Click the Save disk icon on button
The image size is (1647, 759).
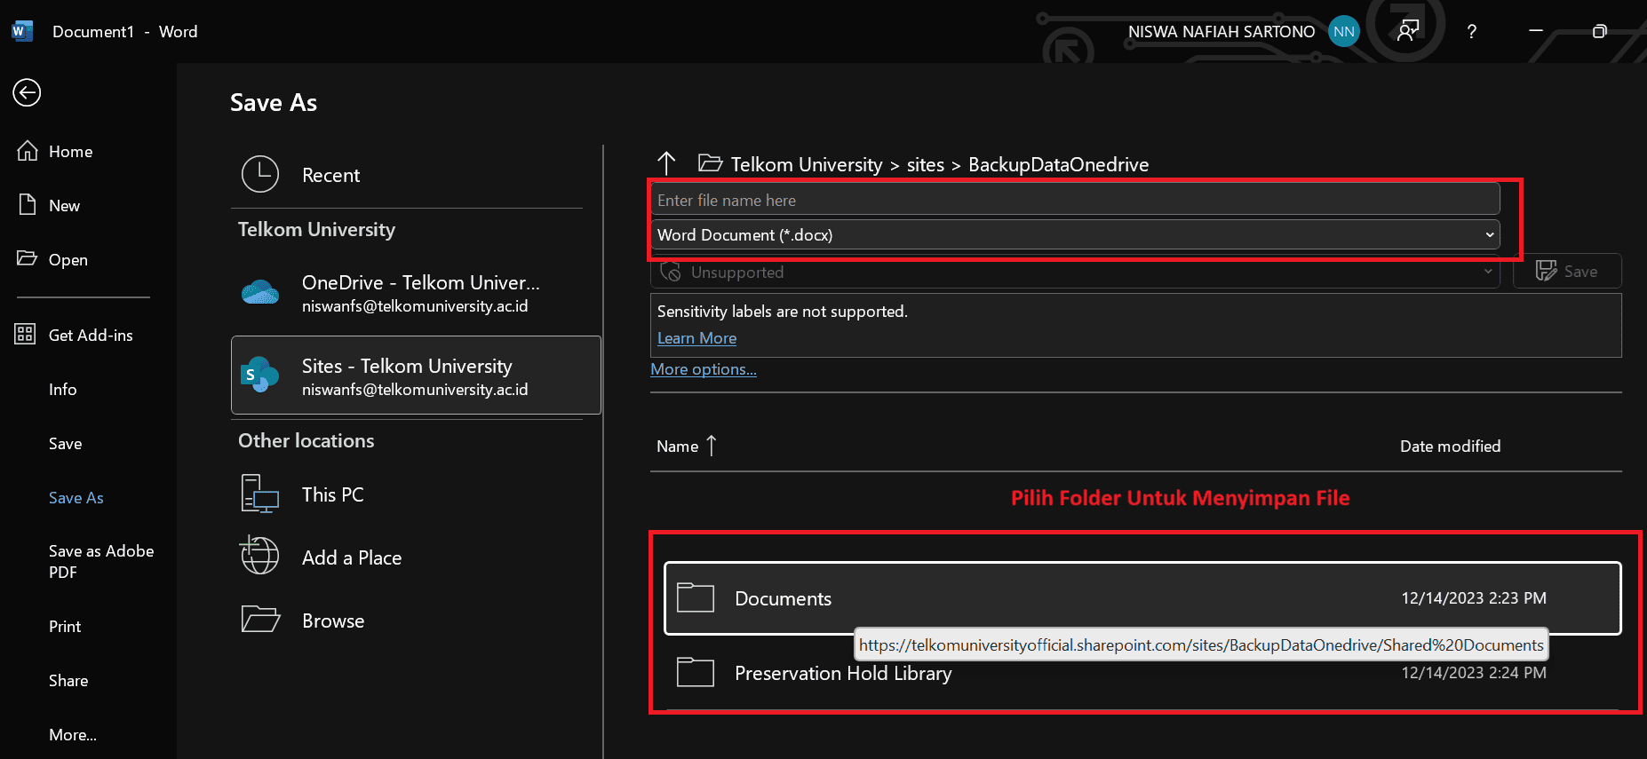pos(1546,271)
